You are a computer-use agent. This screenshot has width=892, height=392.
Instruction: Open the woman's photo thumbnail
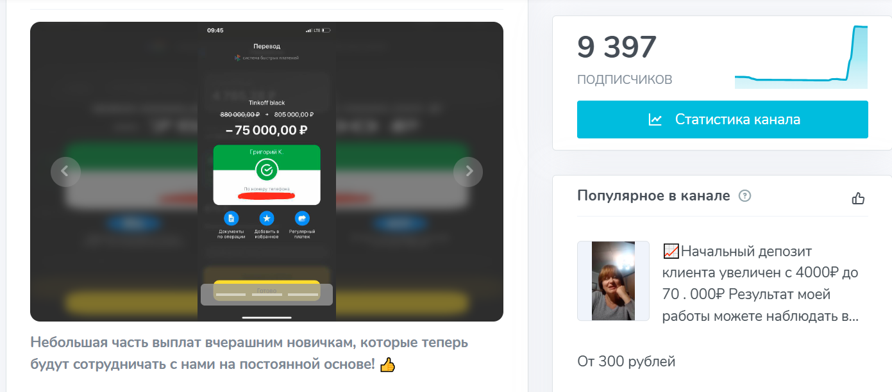tap(613, 281)
